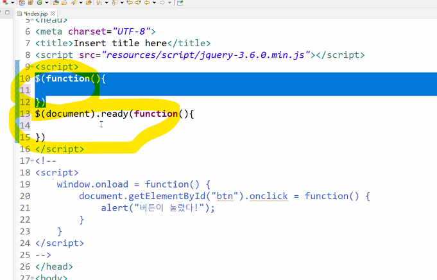Click $(document).ready(function(){ on line 13
Screen dimensions: 437x280
115,114
